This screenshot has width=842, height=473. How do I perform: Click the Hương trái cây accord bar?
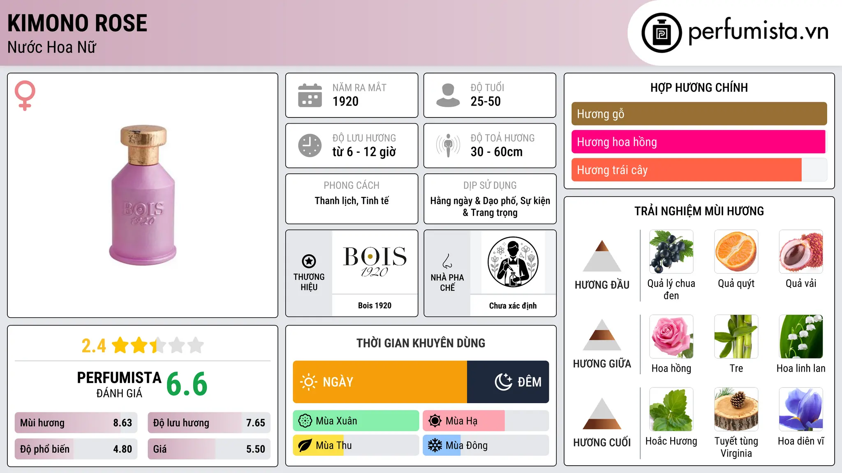pyautogui.click(x=699, y=170)
